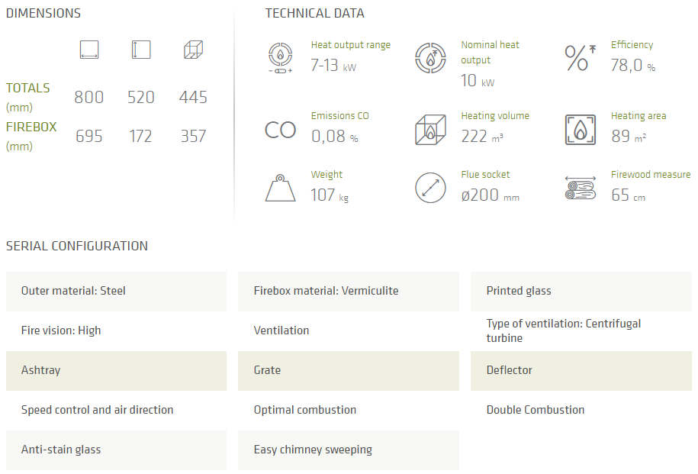Click the nominal heat output icon
Image resolution: width=698 pixels, height=474 pixels.
430,58
